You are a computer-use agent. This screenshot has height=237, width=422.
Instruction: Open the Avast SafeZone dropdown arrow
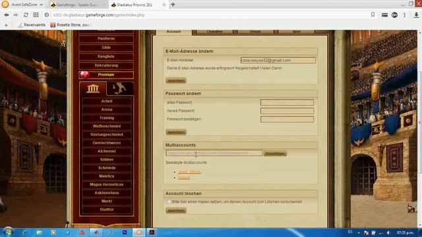tap(41, 5)
